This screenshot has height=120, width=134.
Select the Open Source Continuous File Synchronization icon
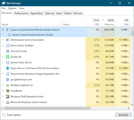pos(8,68)
